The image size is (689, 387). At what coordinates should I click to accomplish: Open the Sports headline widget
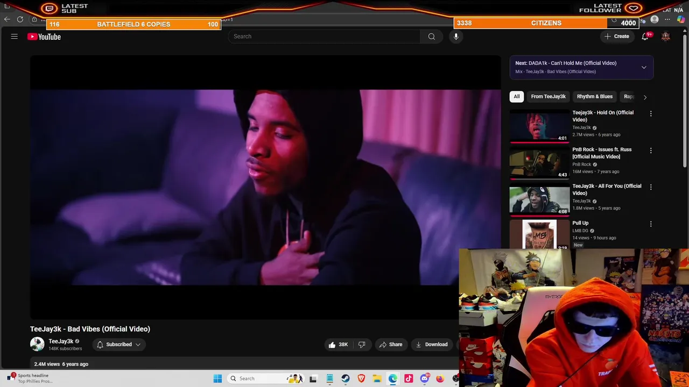[31, 378]
